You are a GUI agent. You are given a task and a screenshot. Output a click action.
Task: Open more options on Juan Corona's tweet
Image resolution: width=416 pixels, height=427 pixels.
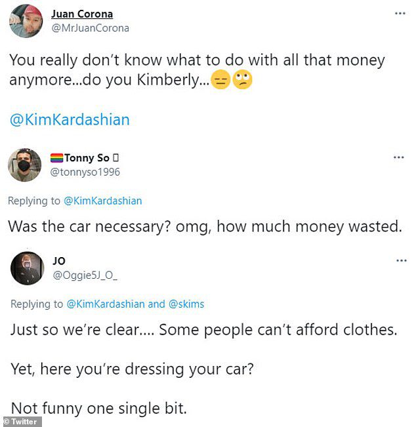400,13
